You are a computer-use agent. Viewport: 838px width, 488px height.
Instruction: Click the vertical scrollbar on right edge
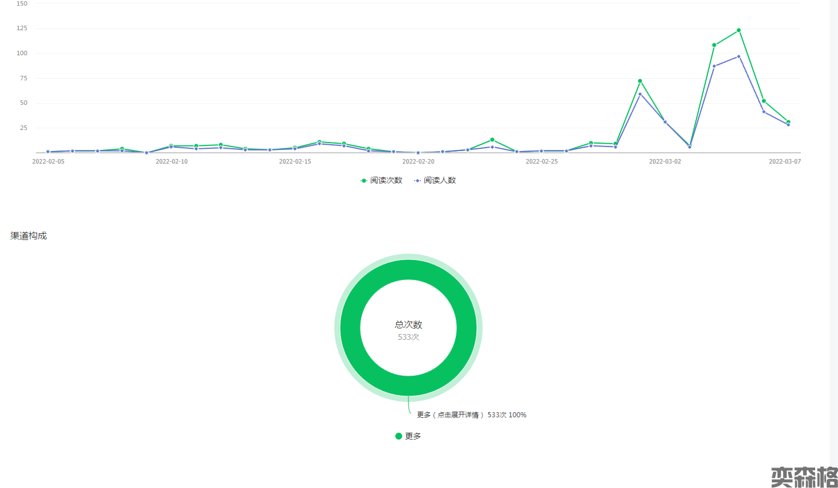click(x=834, y=228)
